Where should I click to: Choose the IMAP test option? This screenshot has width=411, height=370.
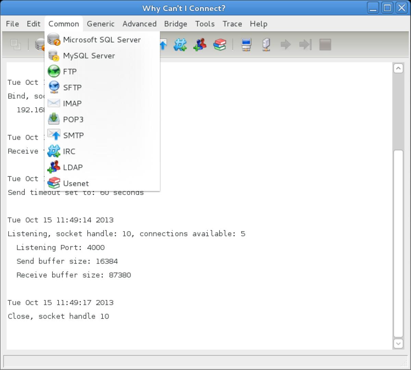click(72, 103)
